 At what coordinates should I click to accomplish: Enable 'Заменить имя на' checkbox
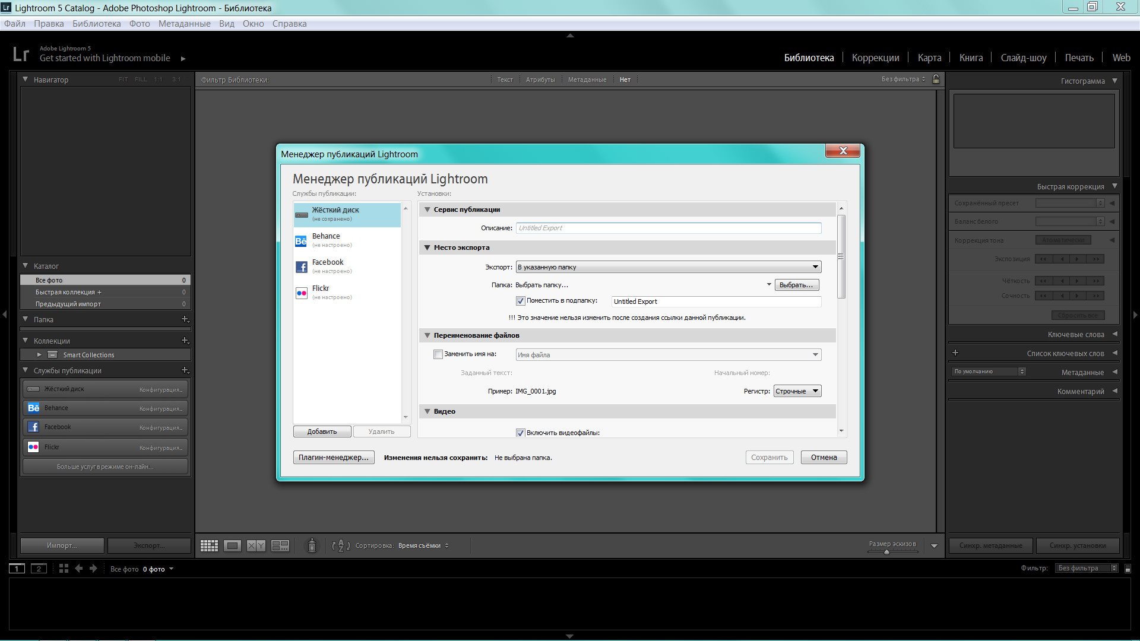(438, 354)
